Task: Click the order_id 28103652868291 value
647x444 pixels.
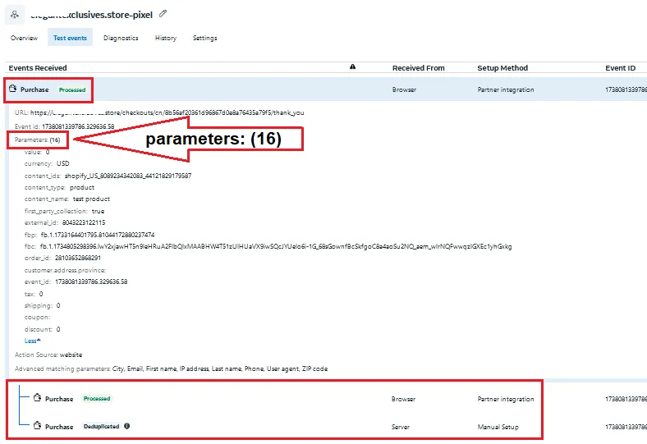Action: [x=78, y=258]
